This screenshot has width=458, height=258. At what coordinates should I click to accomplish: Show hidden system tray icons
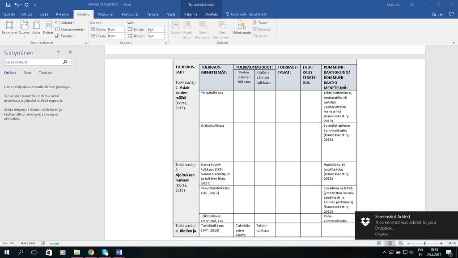(x=384, y=252)
